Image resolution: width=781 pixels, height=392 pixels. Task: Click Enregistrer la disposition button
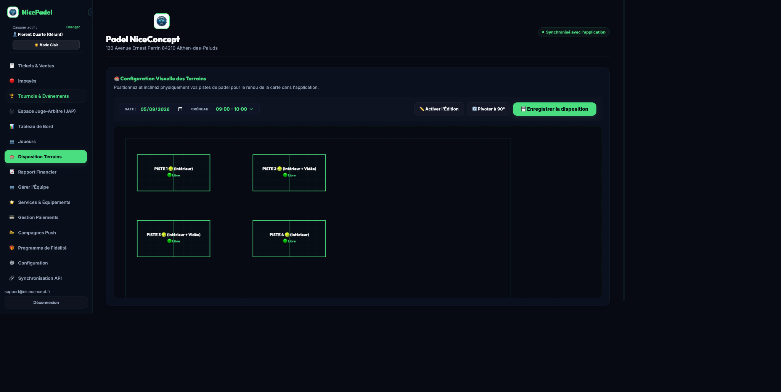click(554, 109)
